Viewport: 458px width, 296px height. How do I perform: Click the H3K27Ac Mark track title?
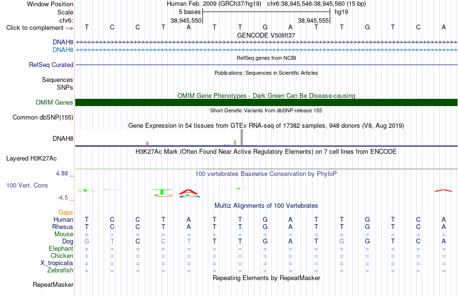coord(266,152)
